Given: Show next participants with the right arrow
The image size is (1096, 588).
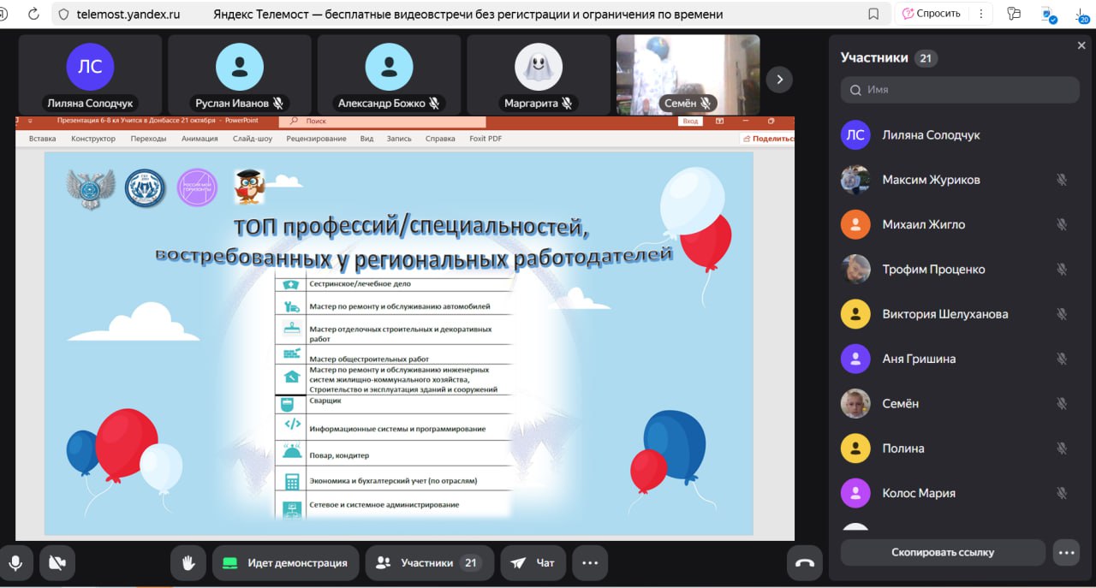Looking at the screenshot, I should tap(778, 80).
